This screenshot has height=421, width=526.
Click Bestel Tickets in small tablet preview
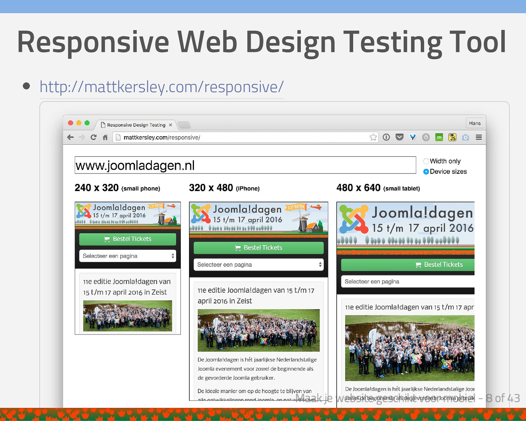click(x=408, y=265)
